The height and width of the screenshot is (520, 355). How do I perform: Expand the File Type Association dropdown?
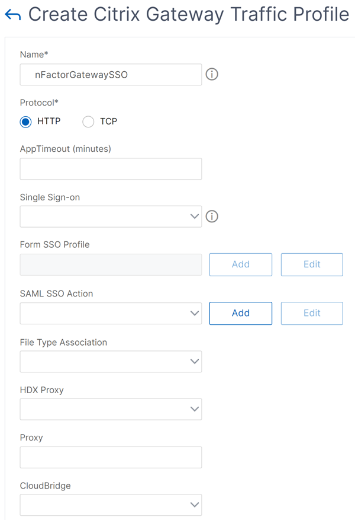(x=111, y=362)
